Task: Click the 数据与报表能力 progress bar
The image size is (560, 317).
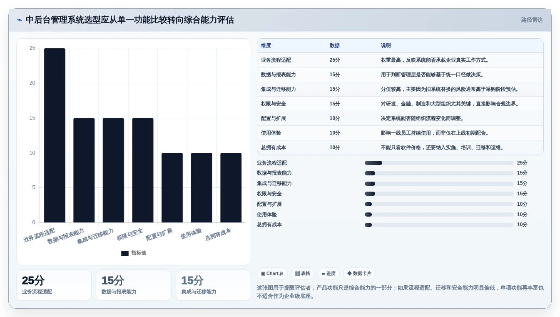Action: coord(439,173)
